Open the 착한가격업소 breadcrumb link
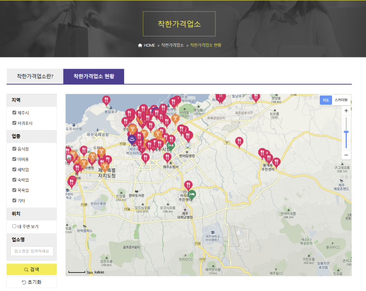Viewport: 366px width, 291px height. pyautogui.click(x=172, y=45)
